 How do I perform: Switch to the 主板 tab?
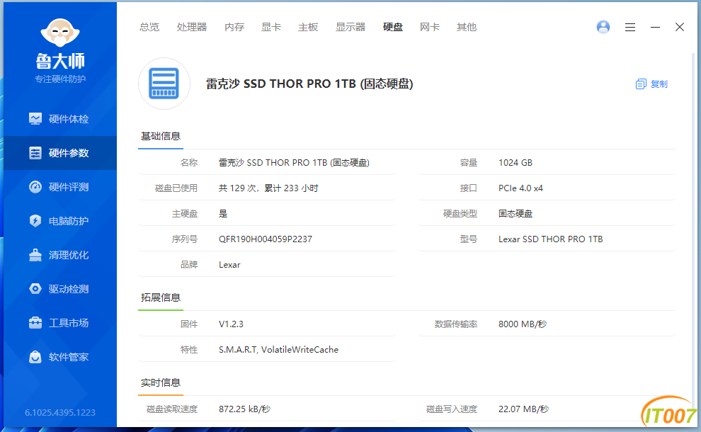pyautogui.click(x=308, y=27)
